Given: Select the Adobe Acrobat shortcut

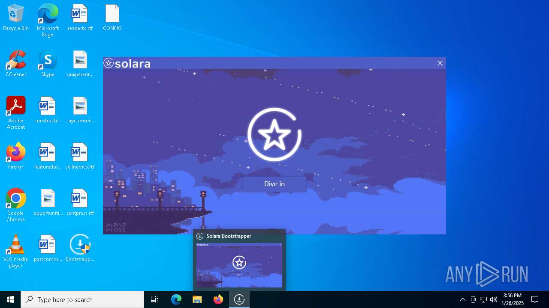Looking at the screenshot, I should click(16, 113).
